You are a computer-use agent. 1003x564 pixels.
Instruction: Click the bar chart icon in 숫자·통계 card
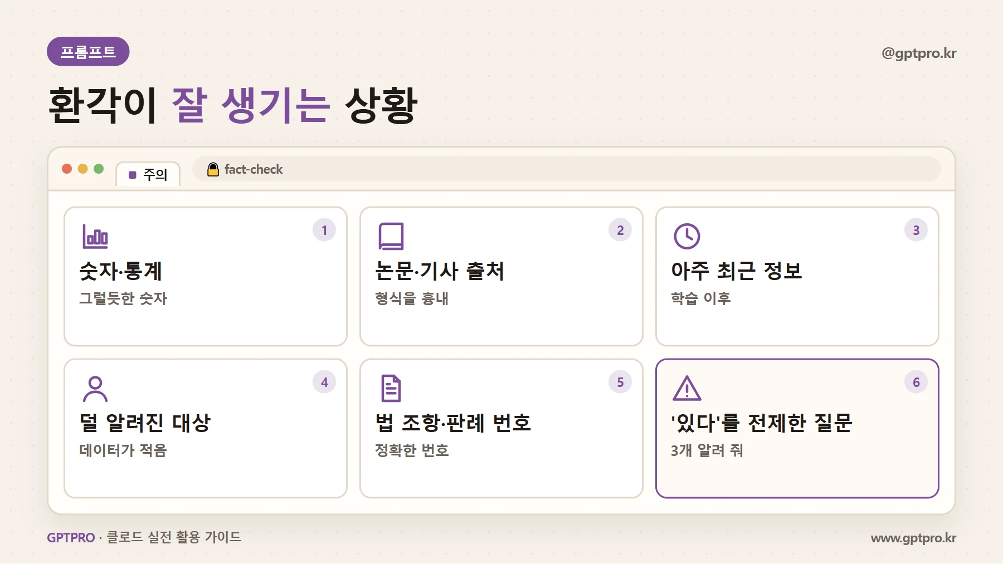tap(95, 236)
